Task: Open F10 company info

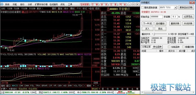Action: (x=79, y=9)
